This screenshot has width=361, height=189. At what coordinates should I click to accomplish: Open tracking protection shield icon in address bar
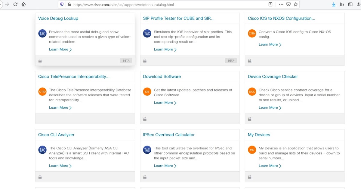click(x=62, y=4)
